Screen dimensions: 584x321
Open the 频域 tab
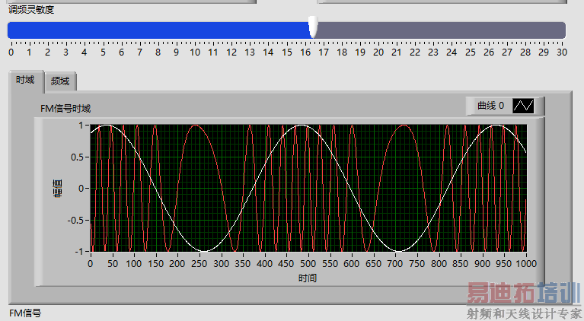(x=60, y=81)
